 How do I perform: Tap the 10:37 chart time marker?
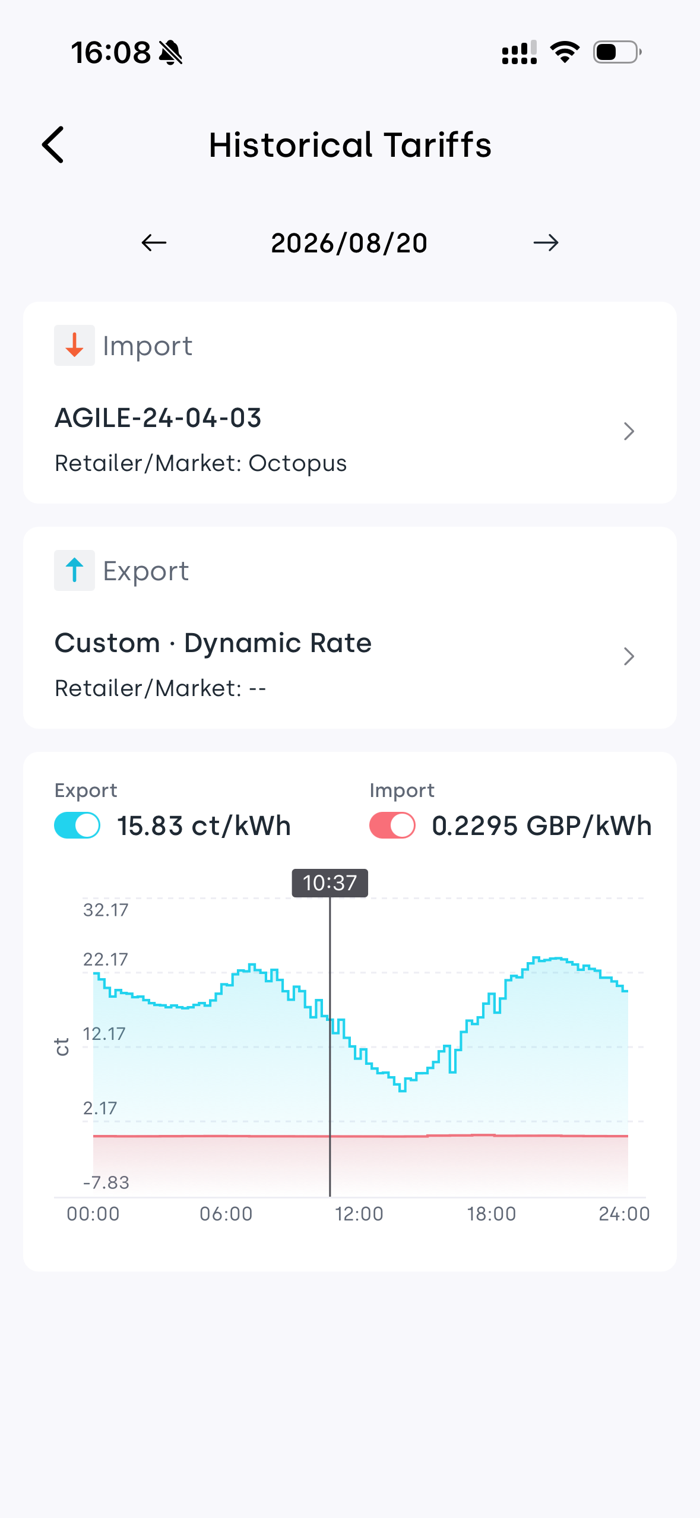[330, 883]
